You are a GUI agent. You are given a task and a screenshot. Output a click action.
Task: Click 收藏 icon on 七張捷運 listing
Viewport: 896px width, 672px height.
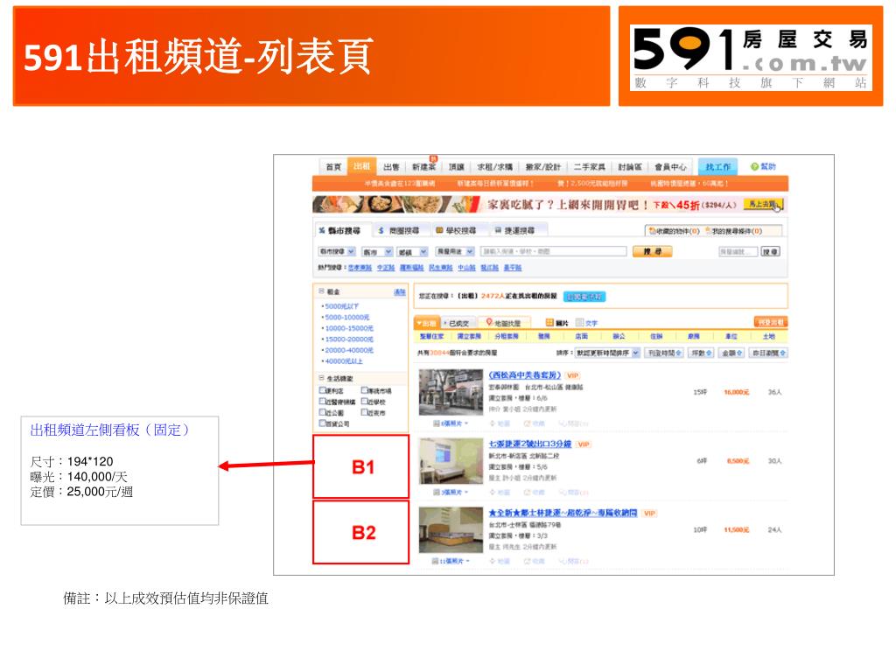527,492
